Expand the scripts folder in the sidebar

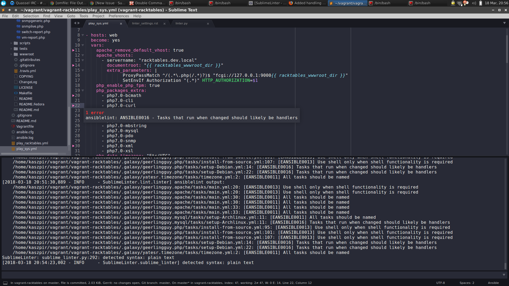click(x=11, y=43)
